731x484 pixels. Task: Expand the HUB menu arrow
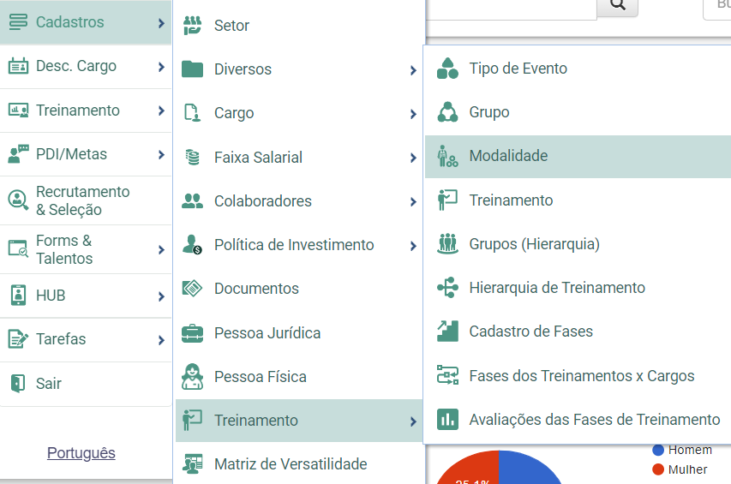tap(161, 296)
